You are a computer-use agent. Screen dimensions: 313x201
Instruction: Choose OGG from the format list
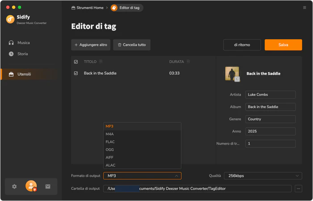click(x=142, y=150)
